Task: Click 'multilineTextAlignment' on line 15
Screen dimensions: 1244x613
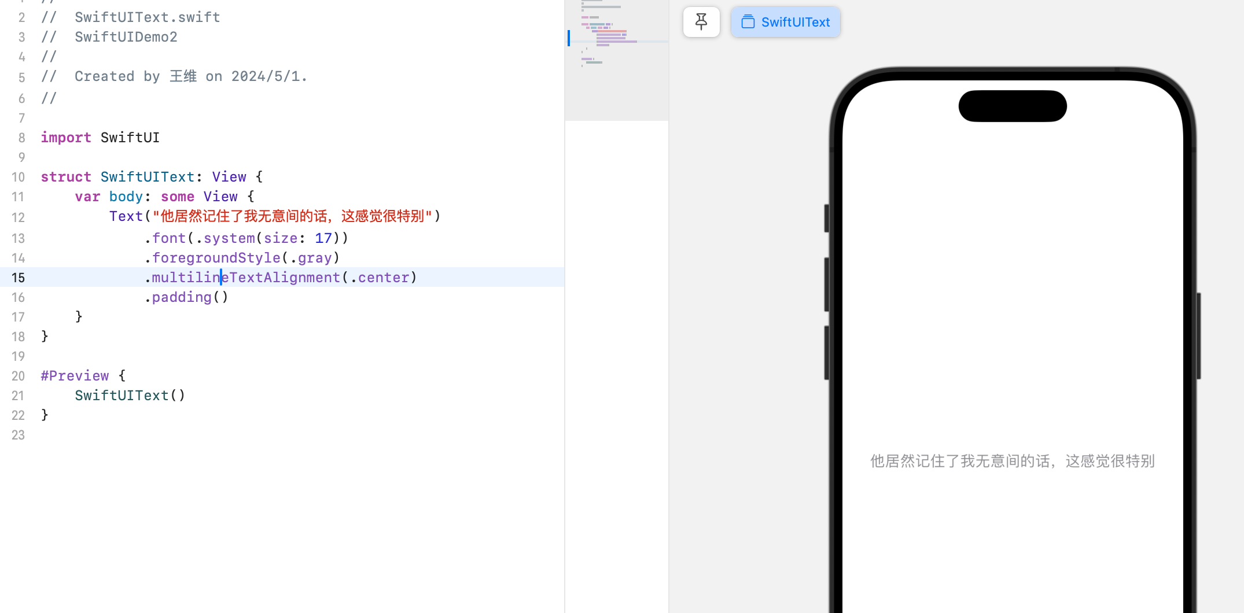Action: tap(246, 278)
